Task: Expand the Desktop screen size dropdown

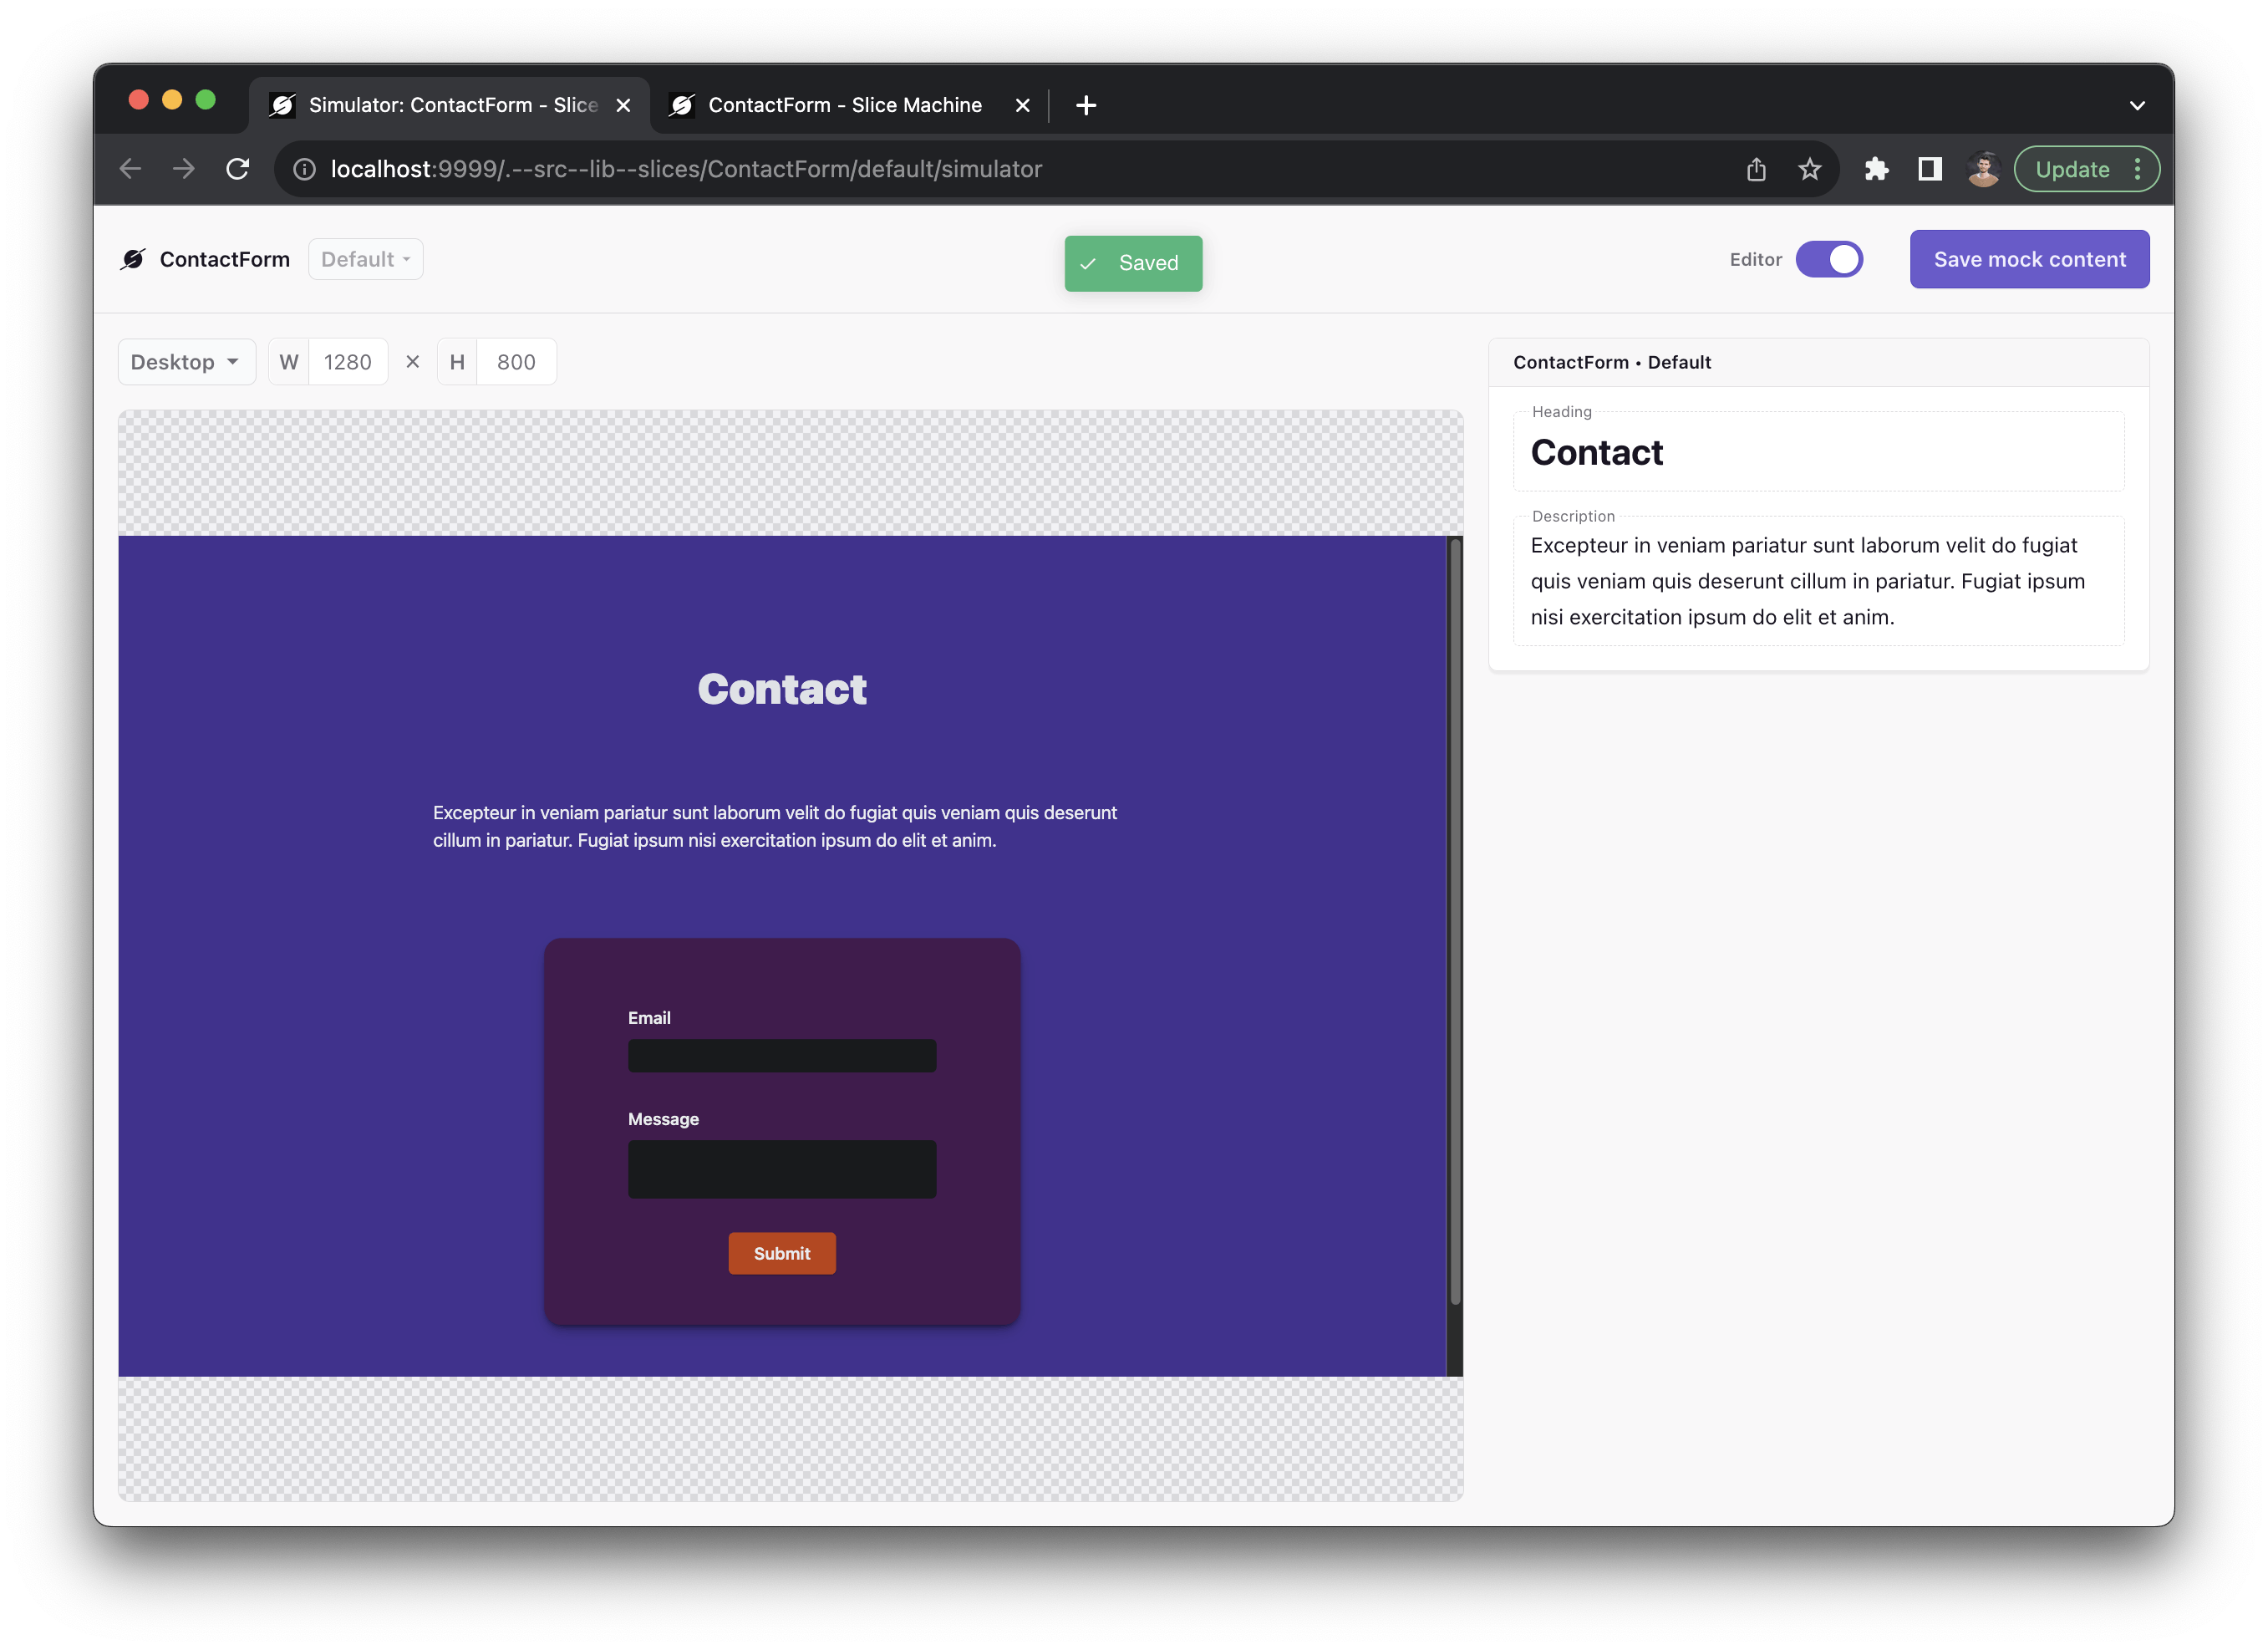Action: (186, 362)
